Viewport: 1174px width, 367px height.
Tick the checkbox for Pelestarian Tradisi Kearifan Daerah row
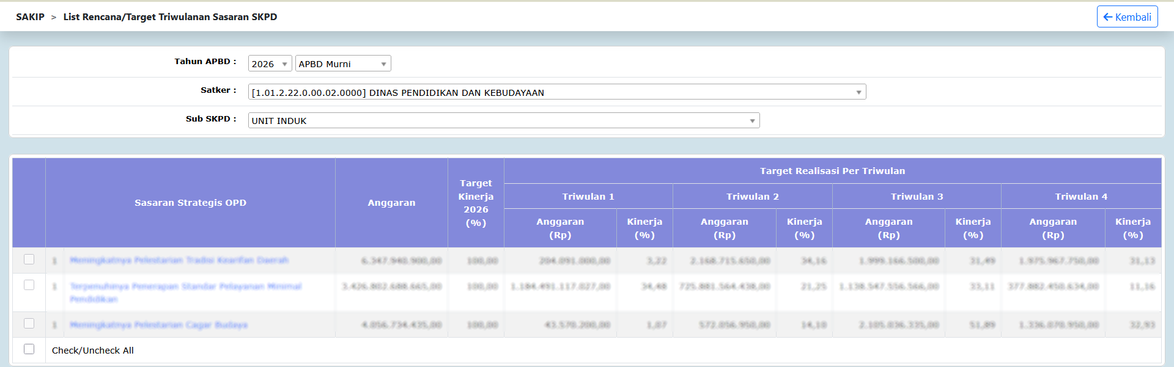29,260
